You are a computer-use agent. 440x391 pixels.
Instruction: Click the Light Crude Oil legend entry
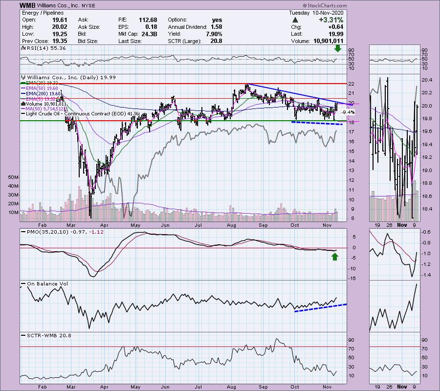click(80, 114)
